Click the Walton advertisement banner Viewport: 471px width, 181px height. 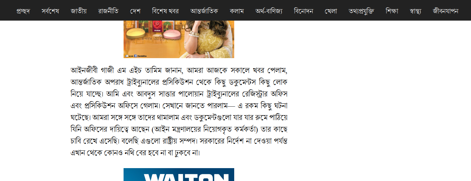[179, 174]
